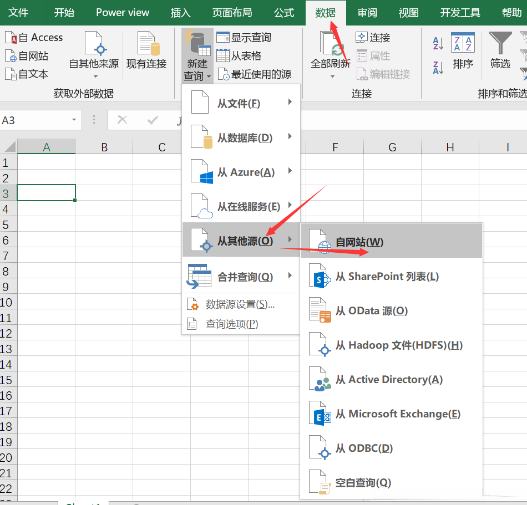
Task: Switch to the Developer (开发工具) tab
Action: [460, 13]
